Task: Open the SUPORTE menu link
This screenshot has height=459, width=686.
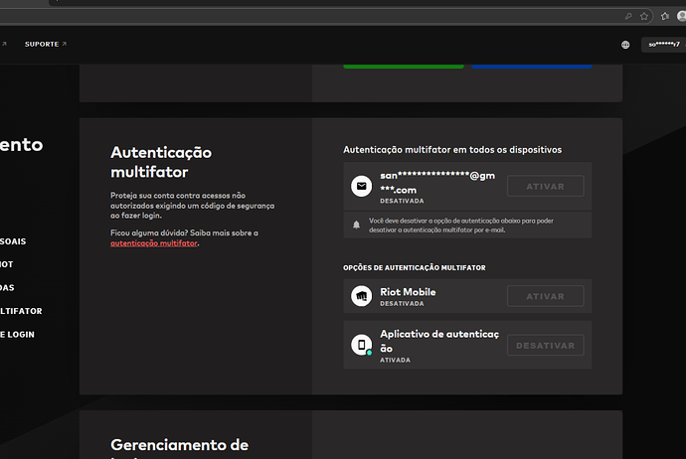Action: point(45,45)
